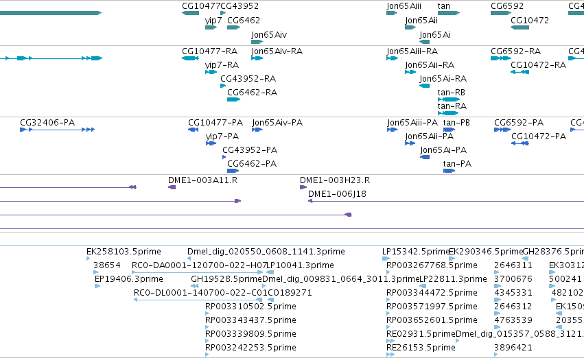Click the DME1-003H23.R clone
Screen dimensions: 584x358
tap(303, 187)
